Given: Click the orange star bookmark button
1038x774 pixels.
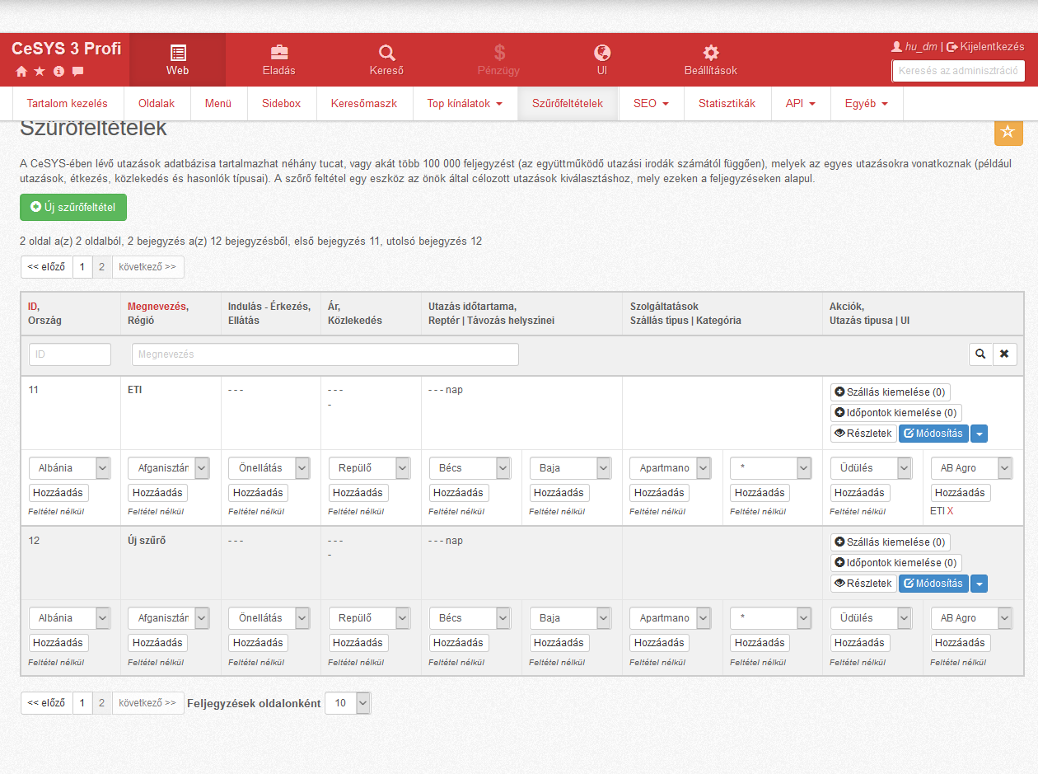Looking at the screenshot, I should pyautogui.click(x=1008, y=132).
